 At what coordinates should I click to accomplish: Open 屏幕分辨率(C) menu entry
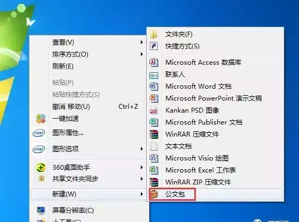(73, 211)
